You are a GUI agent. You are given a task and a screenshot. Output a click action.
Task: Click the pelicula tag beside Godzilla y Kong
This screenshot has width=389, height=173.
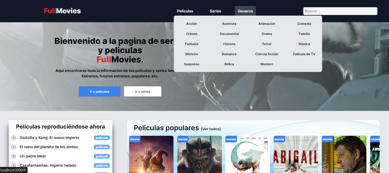102,138
